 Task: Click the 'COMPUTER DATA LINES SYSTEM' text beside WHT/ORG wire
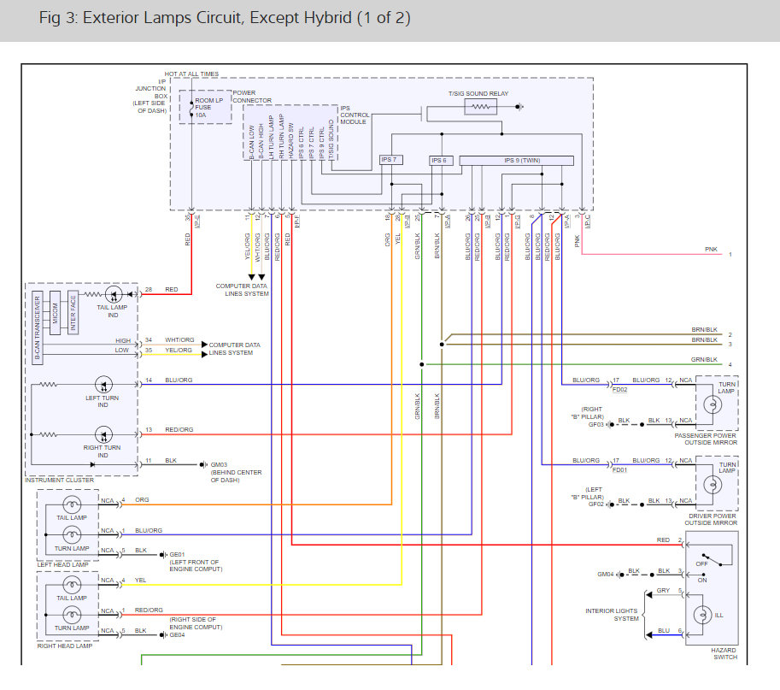[234, 349]
